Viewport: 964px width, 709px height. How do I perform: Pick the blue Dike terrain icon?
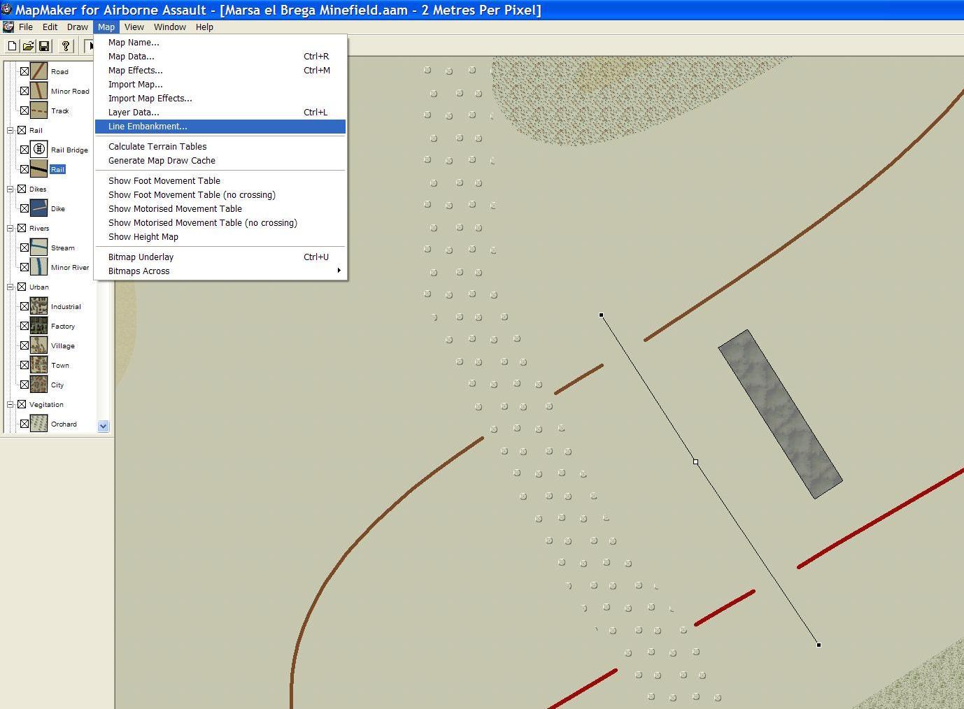[x=38, y=208]
